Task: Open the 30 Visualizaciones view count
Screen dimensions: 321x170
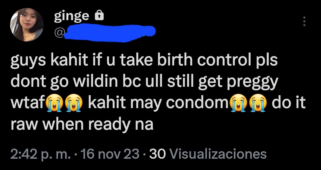Action: [208, 154]
